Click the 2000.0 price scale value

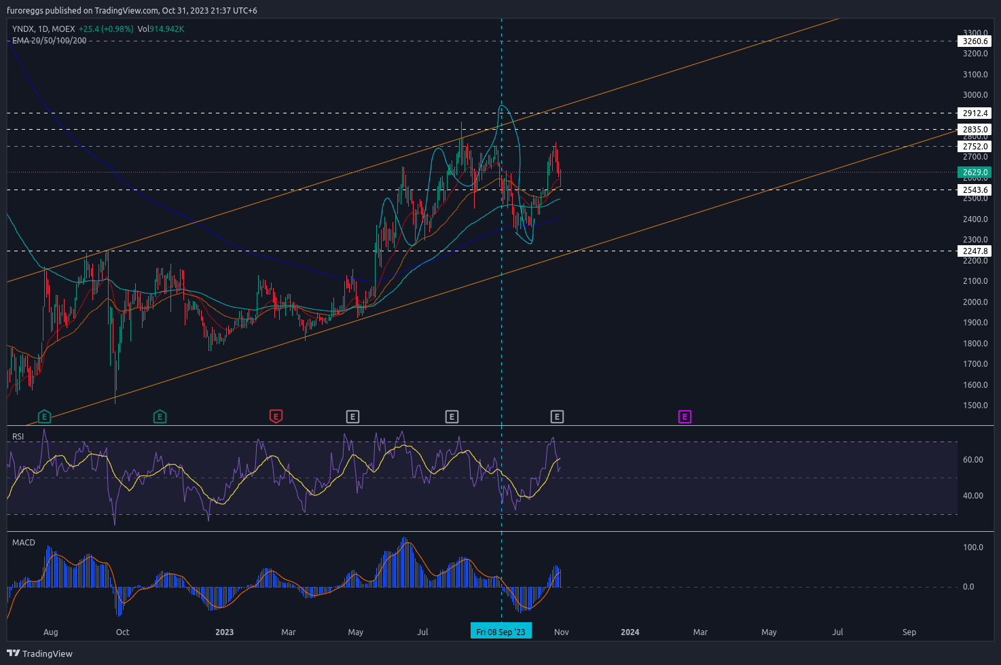(x=975, y=302)
